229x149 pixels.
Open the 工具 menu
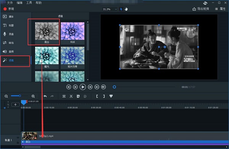pyautogui.click(x=29, y=3)
